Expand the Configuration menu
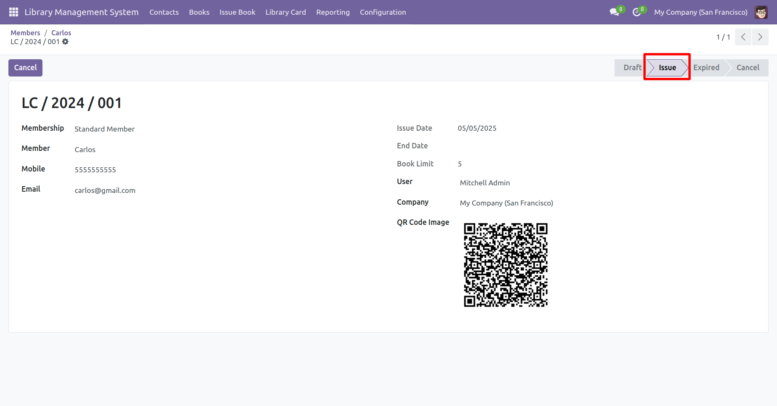The width and height of the screenshot is (777, 406). (383, 12)
